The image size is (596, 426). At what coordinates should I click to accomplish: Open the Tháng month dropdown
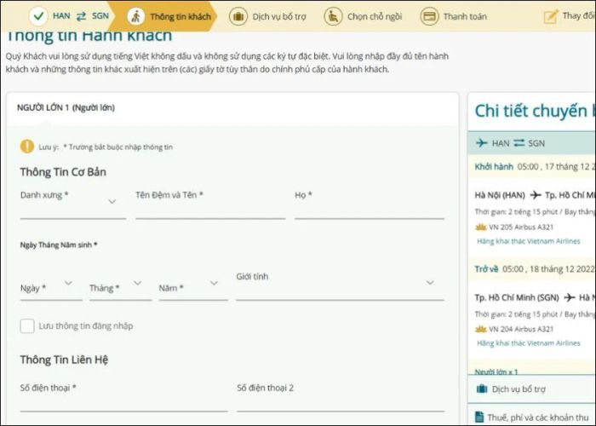coord(121,288)
